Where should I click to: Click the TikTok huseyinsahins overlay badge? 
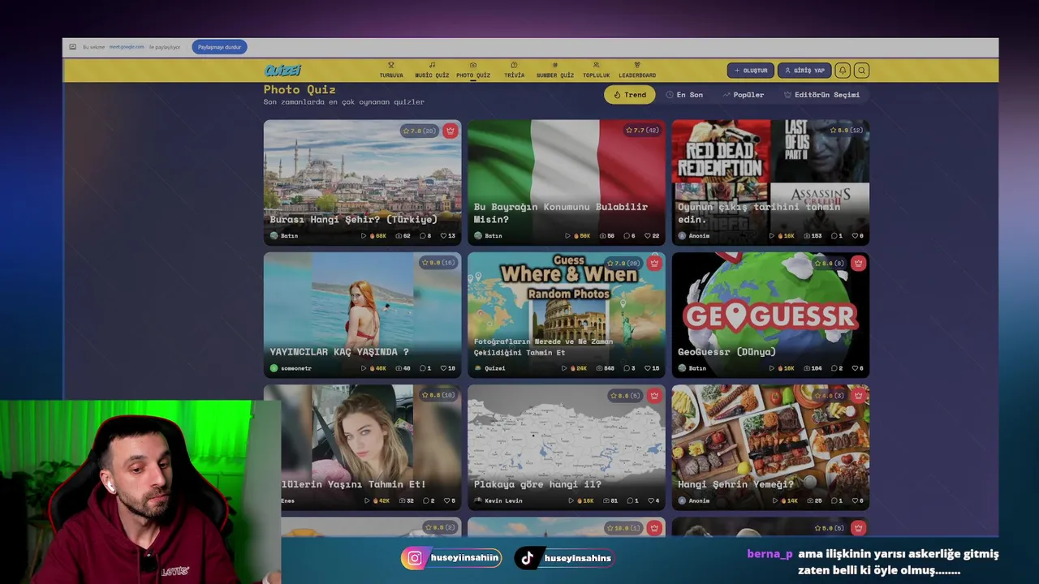pos(564,558)
